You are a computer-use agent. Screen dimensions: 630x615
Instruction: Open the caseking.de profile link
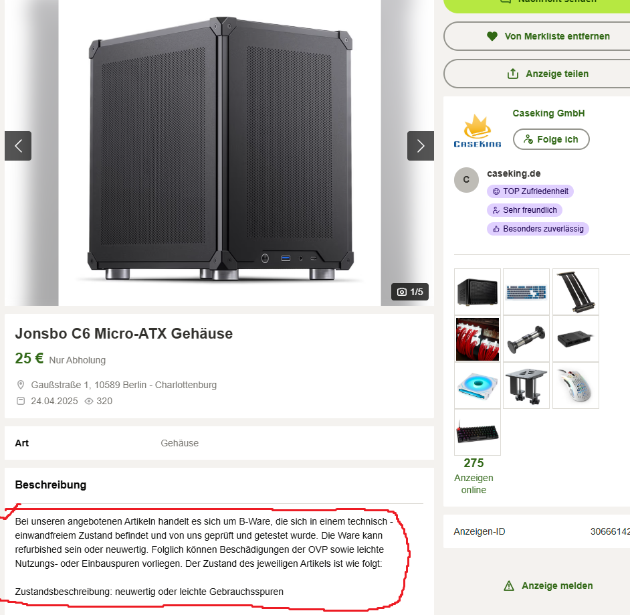coord(514,173)
